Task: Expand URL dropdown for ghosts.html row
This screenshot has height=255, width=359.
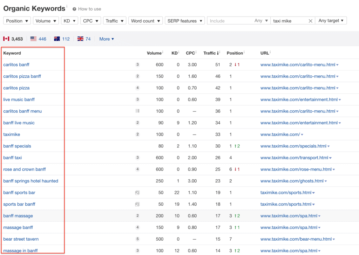Action: click(x=326, y=181)
